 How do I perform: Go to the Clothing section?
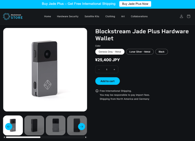pos(110,16)
